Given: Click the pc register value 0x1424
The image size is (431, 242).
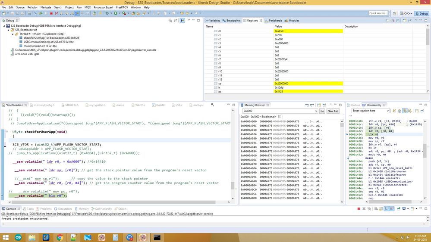Looking at the screenshot, I should [279, 91].
